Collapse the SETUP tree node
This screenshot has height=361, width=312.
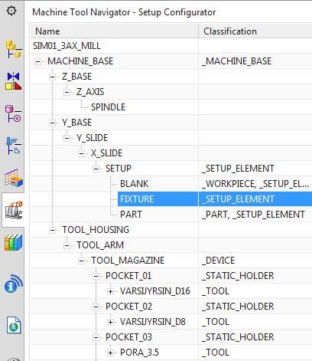pos(96,169)
